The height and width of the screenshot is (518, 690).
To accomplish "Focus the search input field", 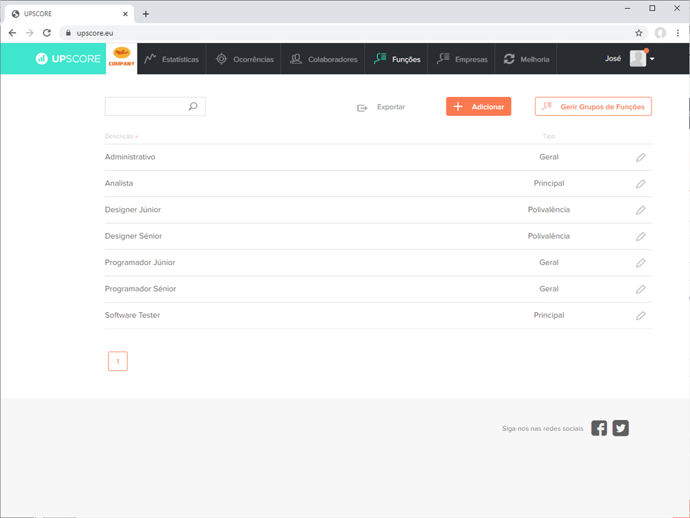I will coord(155,107).
